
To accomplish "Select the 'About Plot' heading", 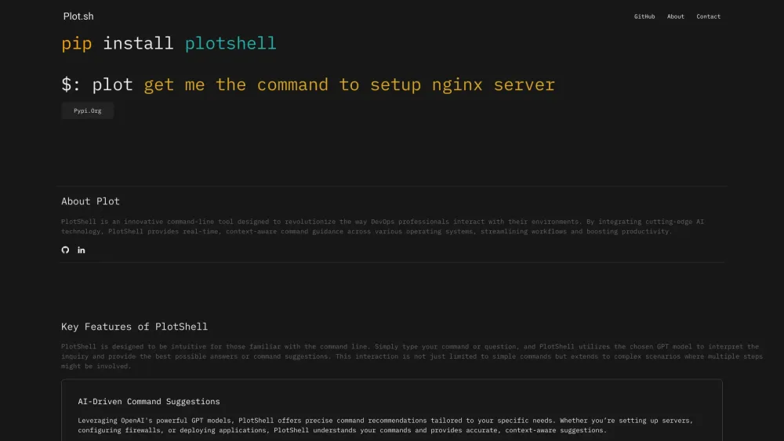I will tap(90, 201).
